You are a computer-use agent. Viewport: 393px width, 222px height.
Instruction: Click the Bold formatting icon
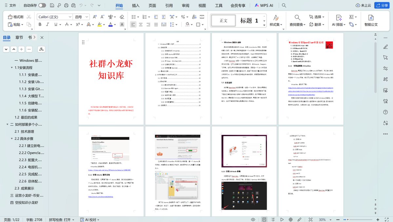pos(40,24)
